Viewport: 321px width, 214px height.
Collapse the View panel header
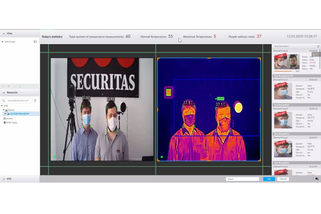coord(4,34)
